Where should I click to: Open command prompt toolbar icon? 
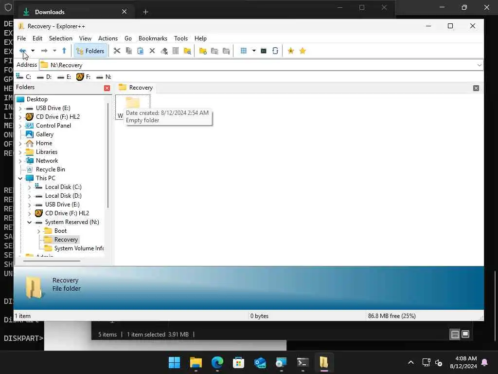(264, 51)
